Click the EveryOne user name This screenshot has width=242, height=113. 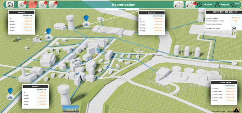click(224, 5)
